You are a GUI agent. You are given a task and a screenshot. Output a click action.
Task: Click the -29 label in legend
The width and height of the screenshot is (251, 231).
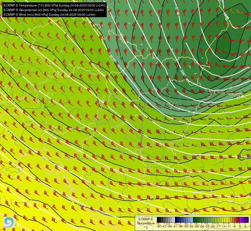(x=197, y=226)
